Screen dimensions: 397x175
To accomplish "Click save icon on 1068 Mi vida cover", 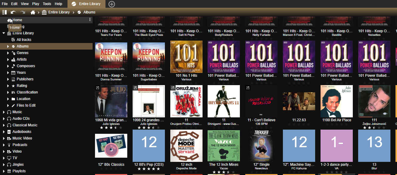I will click(x=97, y=88).
